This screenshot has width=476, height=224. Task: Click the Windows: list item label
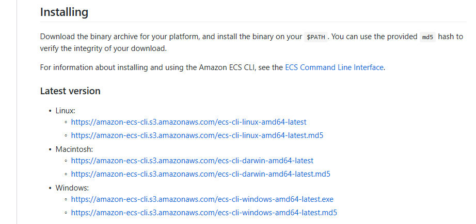pyautogui.click(x=72, y=187)
